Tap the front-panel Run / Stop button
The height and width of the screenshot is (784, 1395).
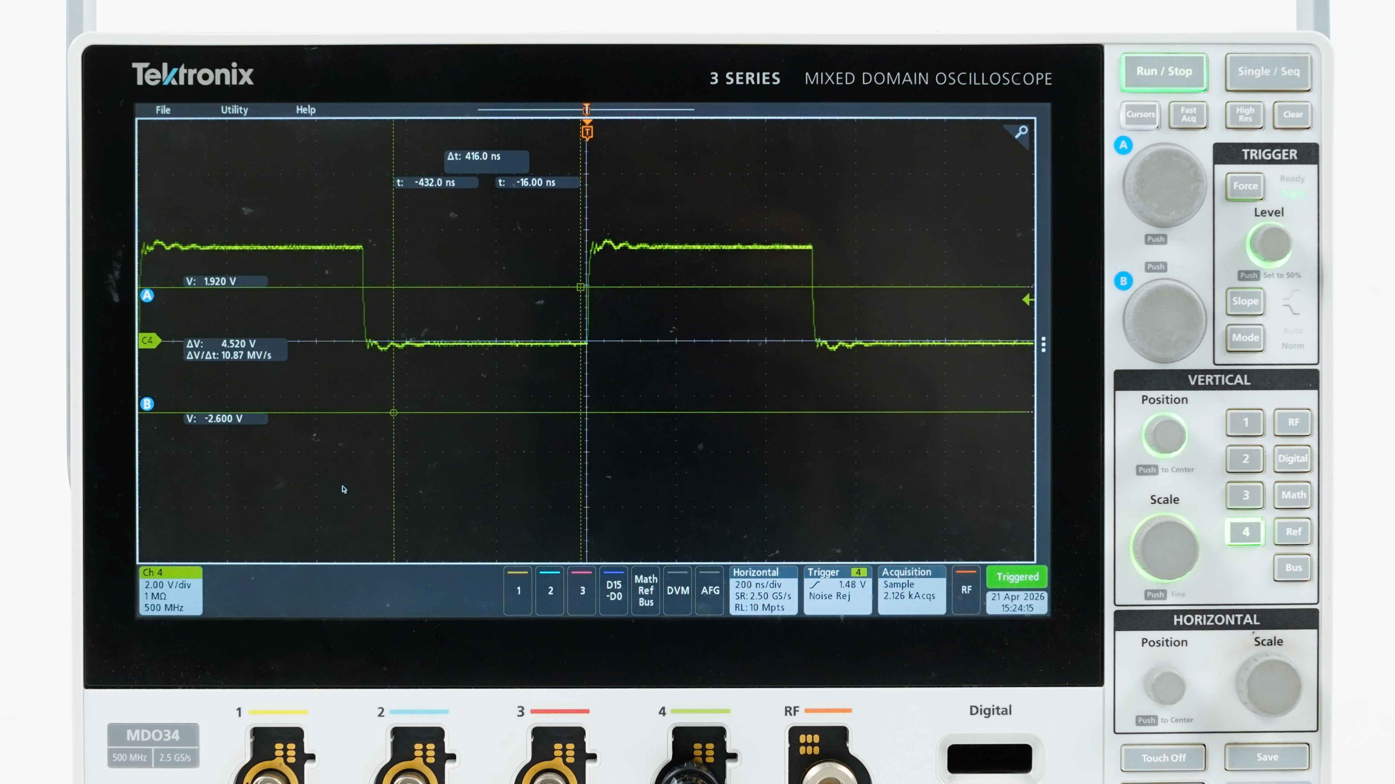pos(1164,72)
